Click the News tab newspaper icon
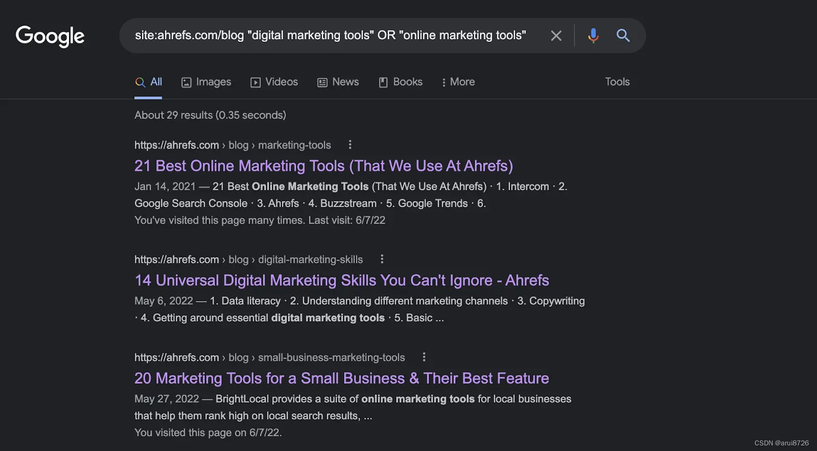817x451 pixels. (322, 83)
